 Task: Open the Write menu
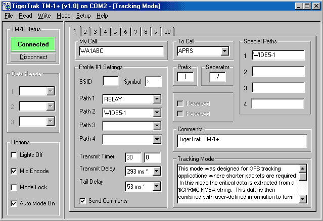coord(44,16)
